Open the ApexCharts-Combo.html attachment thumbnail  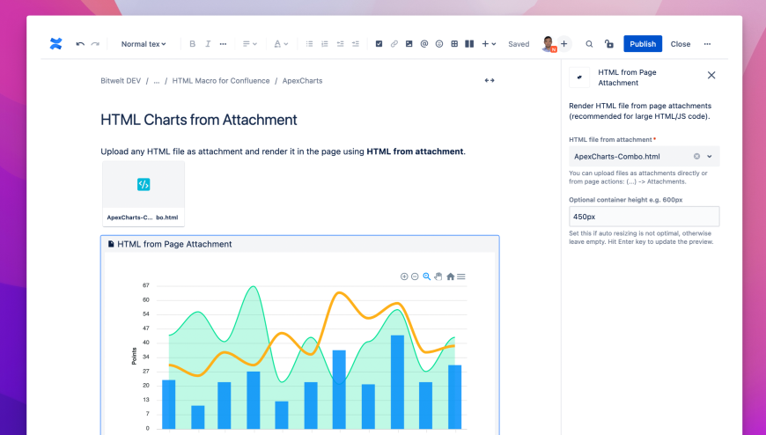tap(144, 194)
